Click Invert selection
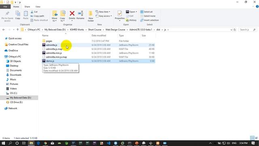 [x=149, y=20]
